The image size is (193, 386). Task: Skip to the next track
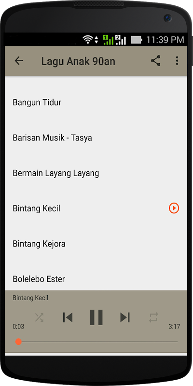pos(125,317)
